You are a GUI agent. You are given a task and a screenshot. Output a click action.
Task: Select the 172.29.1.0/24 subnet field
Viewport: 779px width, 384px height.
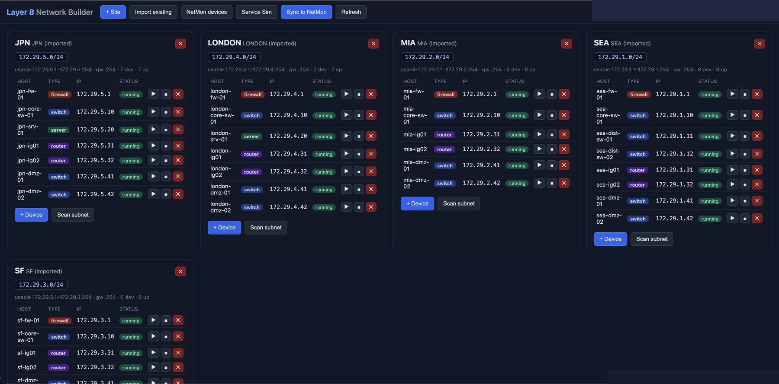point(620,57)
